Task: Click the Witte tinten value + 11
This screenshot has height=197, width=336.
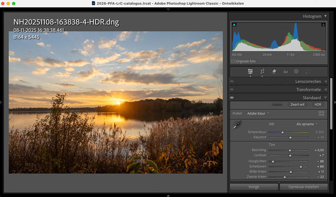Action: pyautogui.click(x=321, y=172)
